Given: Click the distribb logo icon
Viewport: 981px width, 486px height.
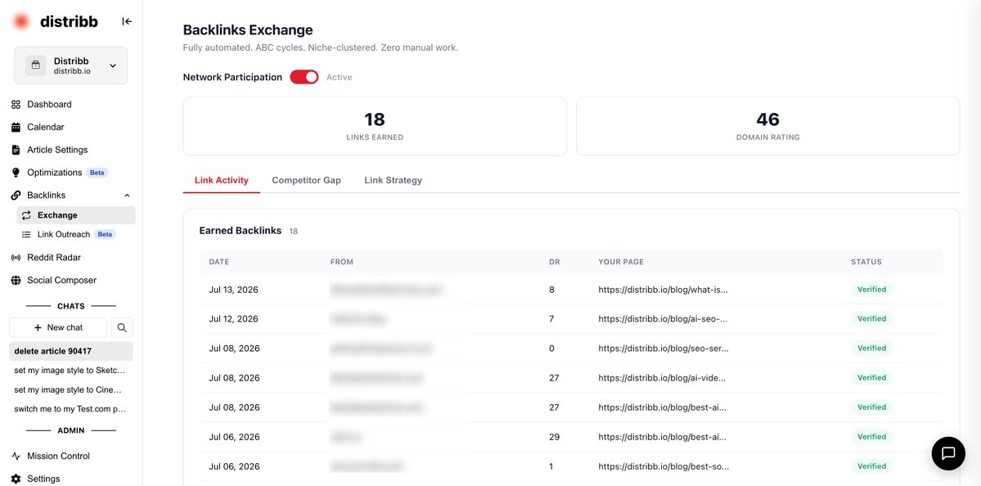Looking at the screenshot, I should click(21, 21).
